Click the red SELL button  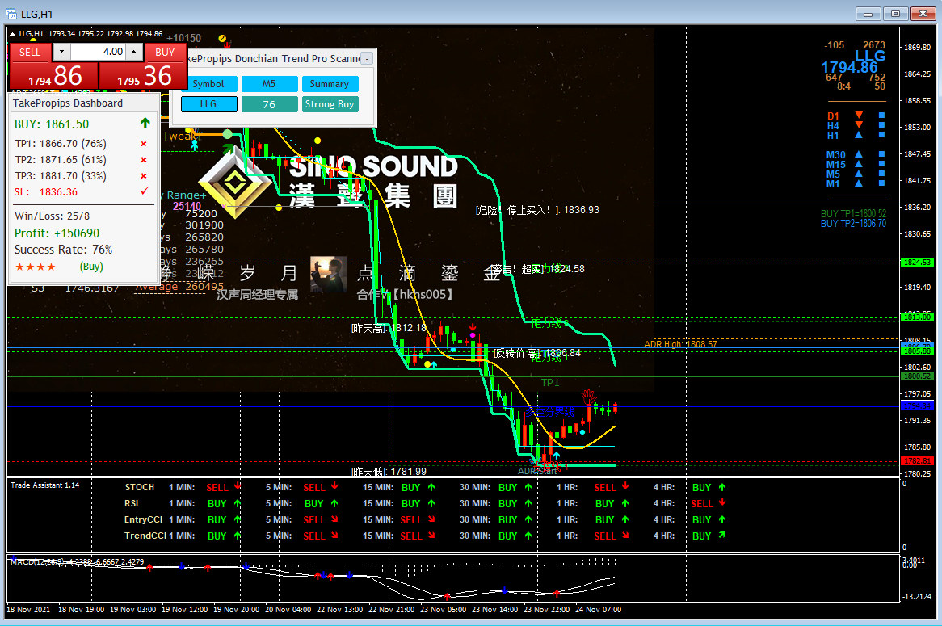[x=30, y=53]
